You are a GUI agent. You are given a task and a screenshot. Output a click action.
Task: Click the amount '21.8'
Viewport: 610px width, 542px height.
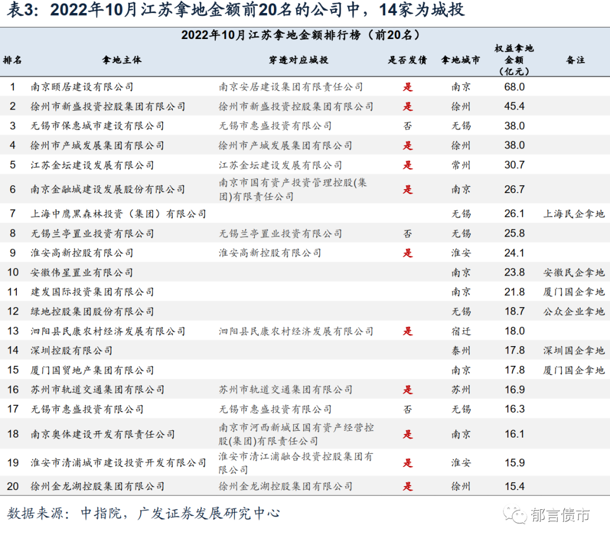pos(515,292)
